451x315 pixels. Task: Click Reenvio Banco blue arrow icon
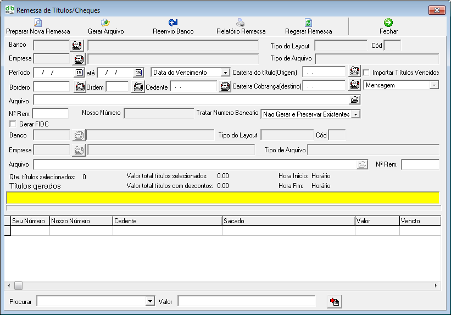173,23
